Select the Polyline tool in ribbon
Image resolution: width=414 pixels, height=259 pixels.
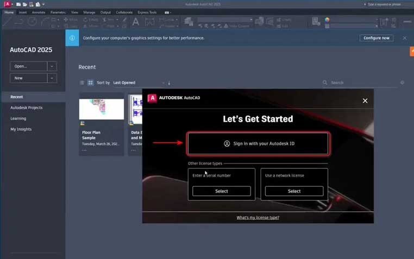click(19, 22)
